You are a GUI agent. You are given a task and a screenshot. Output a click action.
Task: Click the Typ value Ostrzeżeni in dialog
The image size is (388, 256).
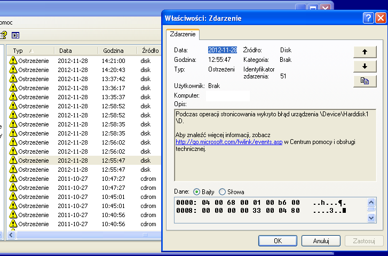pyautogui.click(x=221, y=69)
